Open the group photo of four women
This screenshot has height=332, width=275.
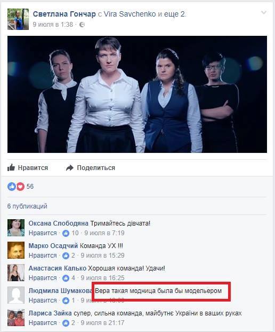(x=137, y=94)
